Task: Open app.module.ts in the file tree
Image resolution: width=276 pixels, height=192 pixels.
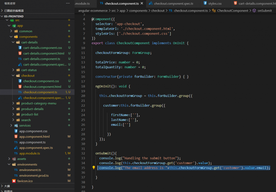Action: click(29, 153)
